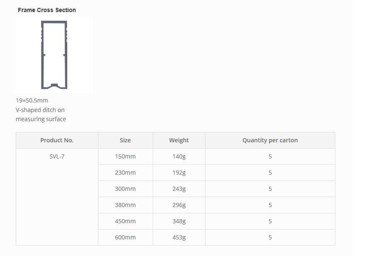Click the 300mm size cell
The image size is (386, 256).
125,189
